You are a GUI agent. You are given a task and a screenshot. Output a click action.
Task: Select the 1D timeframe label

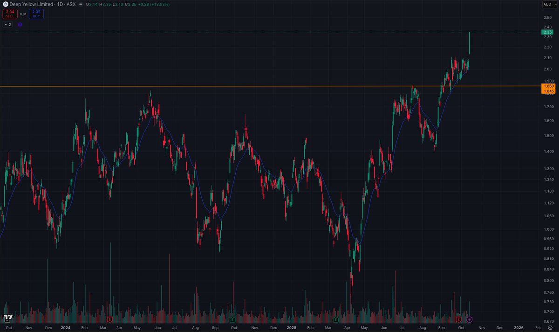61,4
